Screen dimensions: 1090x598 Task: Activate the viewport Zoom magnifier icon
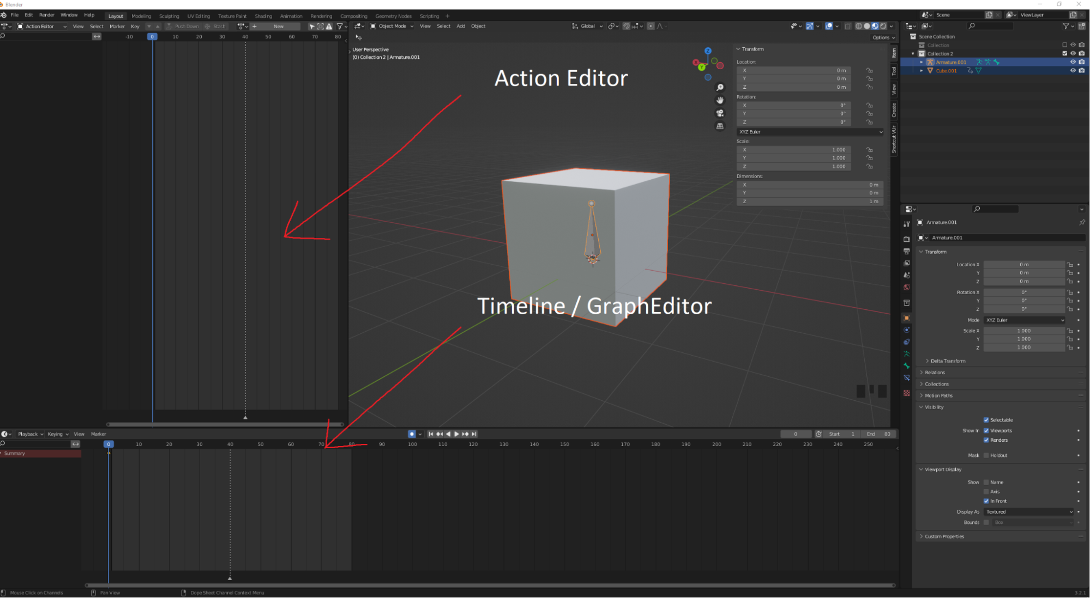click(x=720, y=87)
